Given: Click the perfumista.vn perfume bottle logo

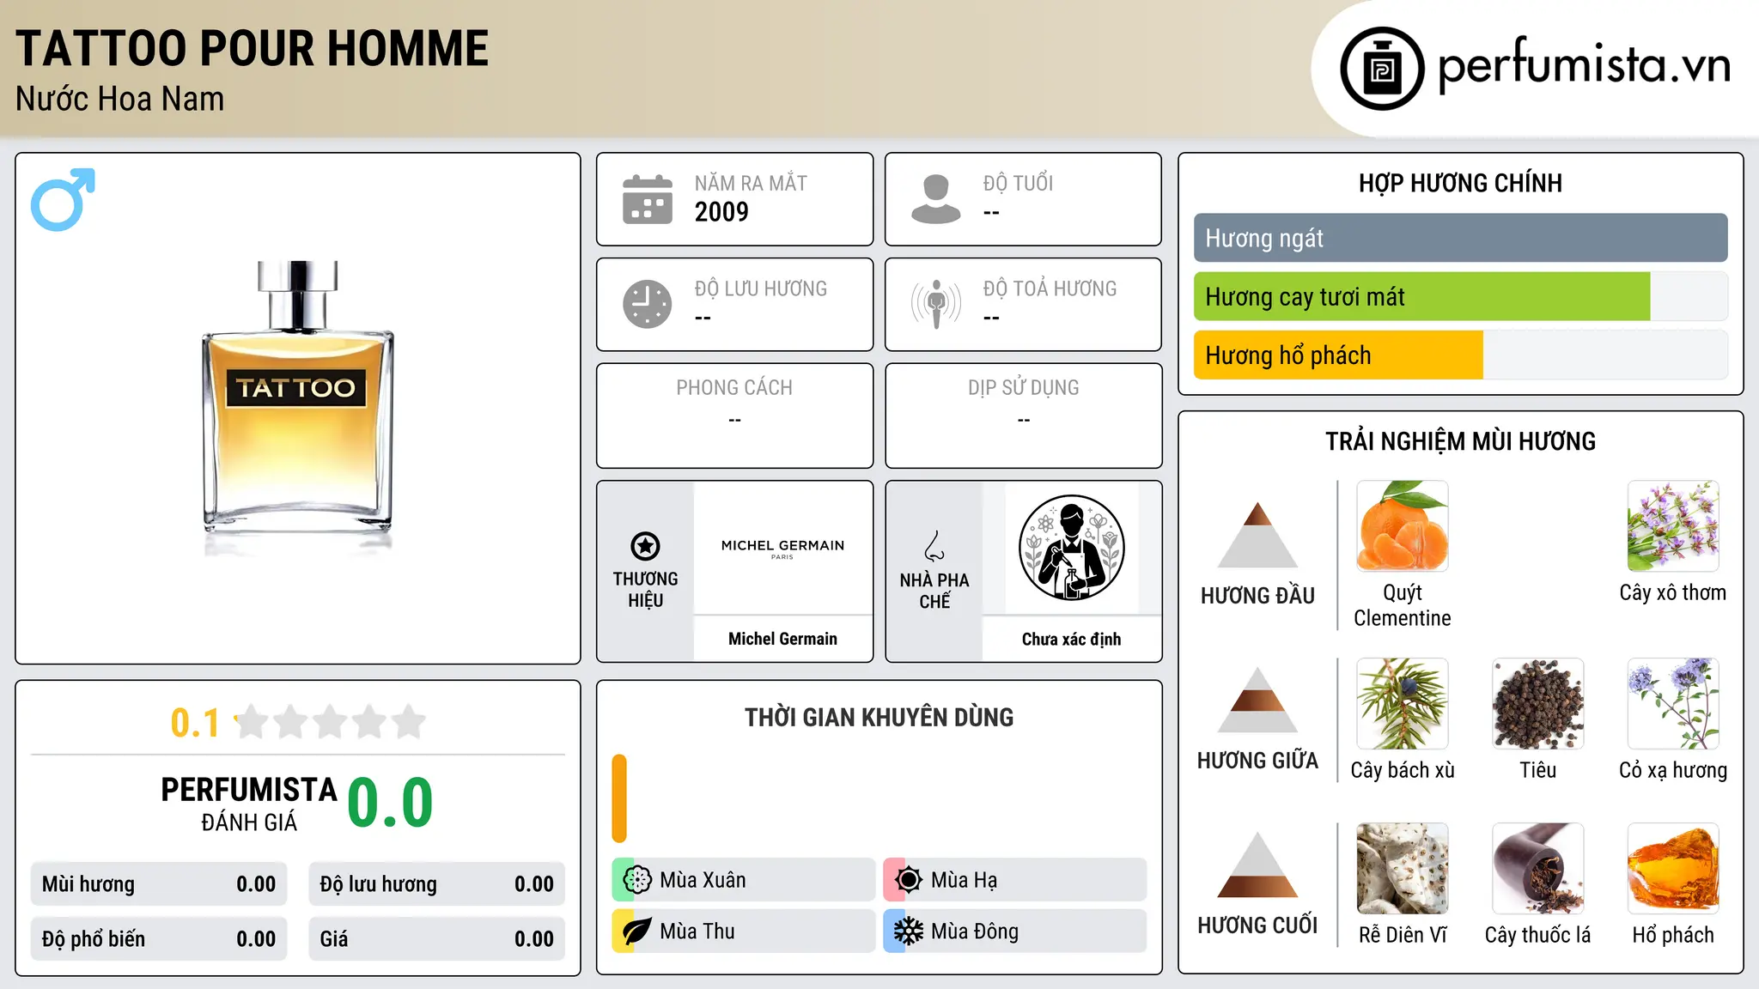Looking at the screenshot, I should 1382,69.
